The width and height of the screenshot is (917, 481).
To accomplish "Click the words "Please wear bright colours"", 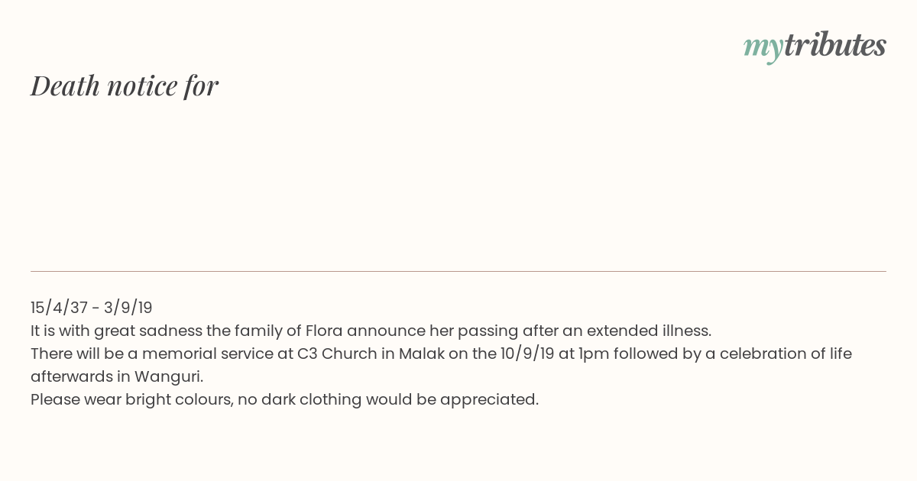I will (131, 399).
